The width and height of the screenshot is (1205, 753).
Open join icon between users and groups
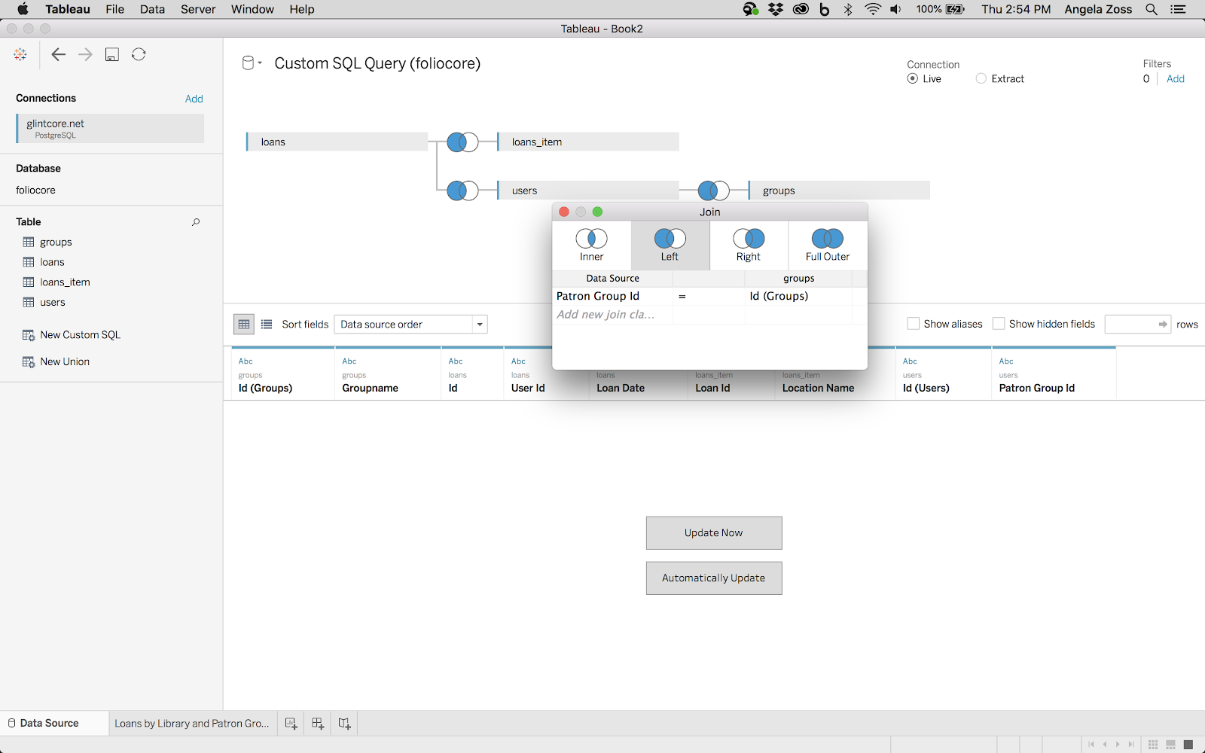click(713, 191)
